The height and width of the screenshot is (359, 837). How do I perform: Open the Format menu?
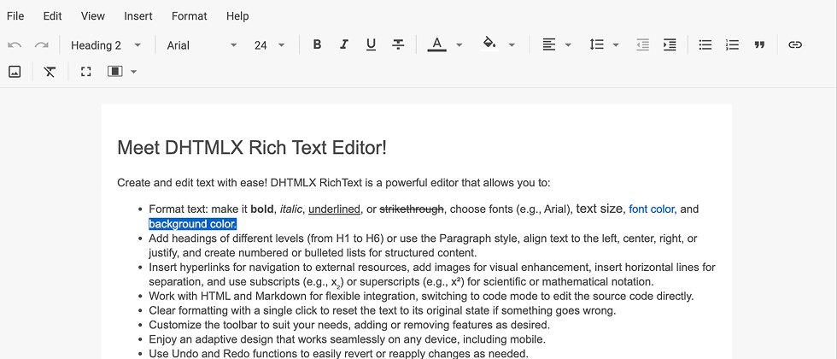[x=189, y=15]
